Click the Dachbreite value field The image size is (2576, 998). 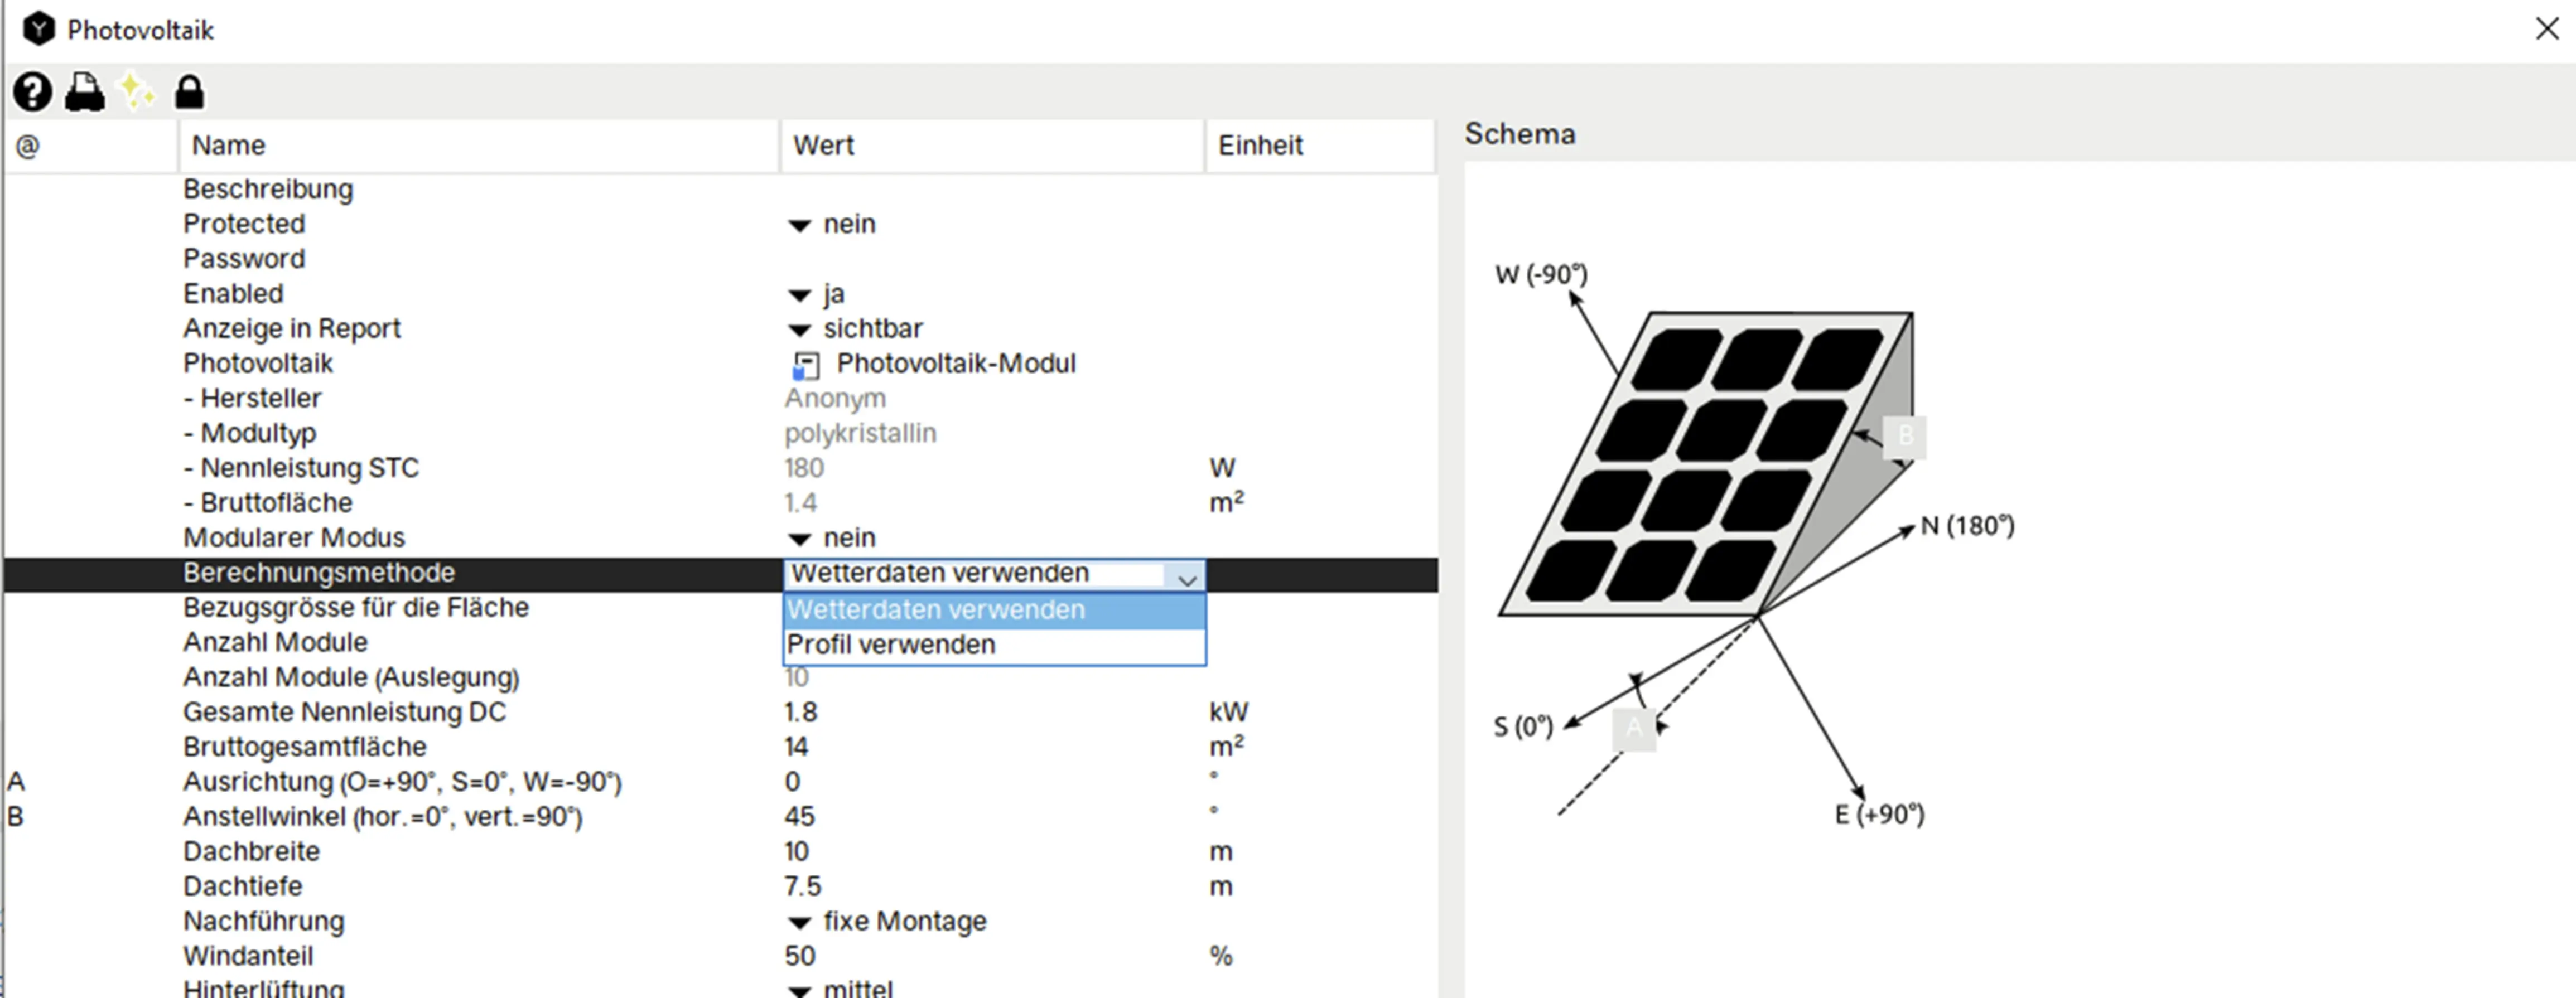coord(797,852)
